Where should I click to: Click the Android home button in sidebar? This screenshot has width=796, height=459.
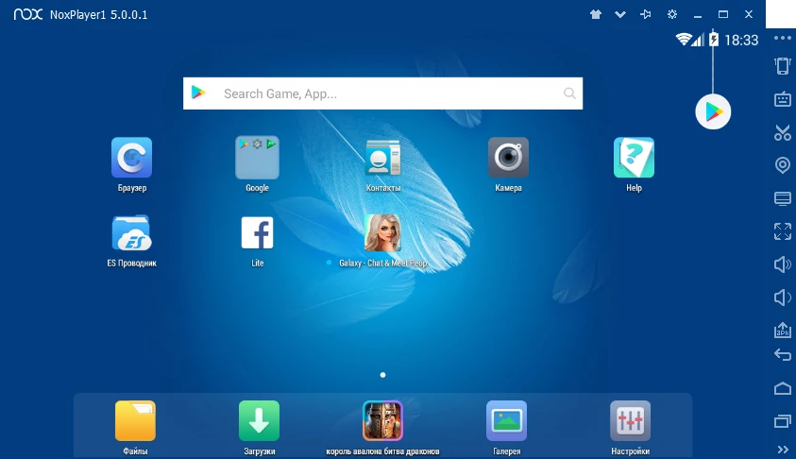[x=782, y=388]
